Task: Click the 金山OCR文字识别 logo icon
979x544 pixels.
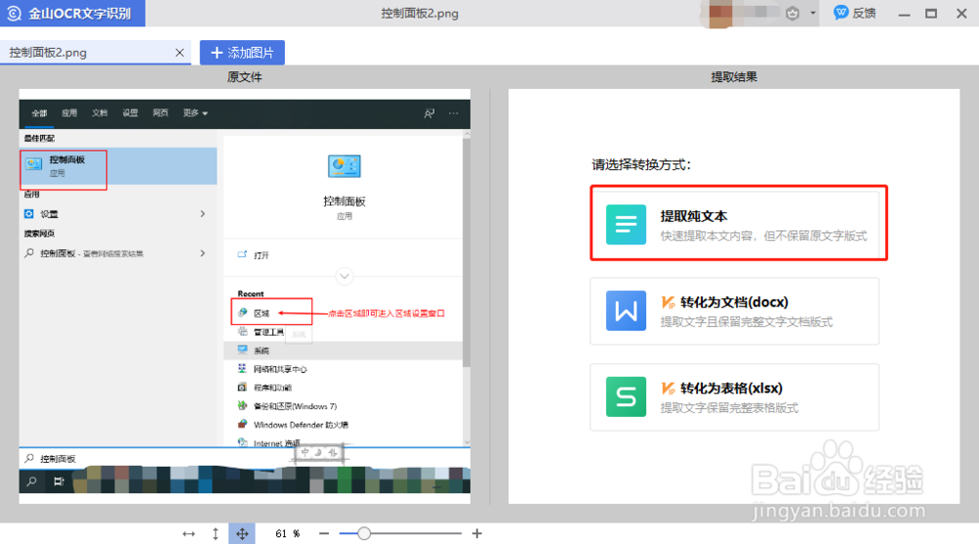Action: pos(14,13)
